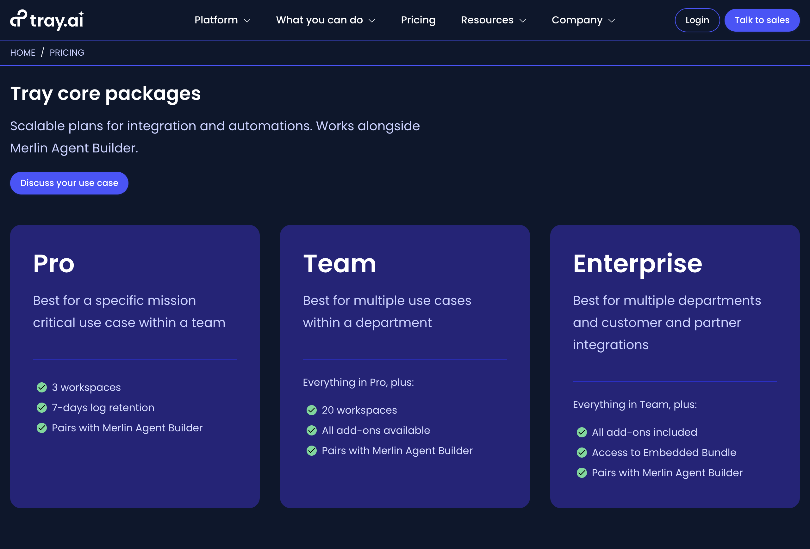Image resolution: width=810 pixels, height=549 pixels.
Task: Click PRICING breadcrumb link
Action: [67, 52]
